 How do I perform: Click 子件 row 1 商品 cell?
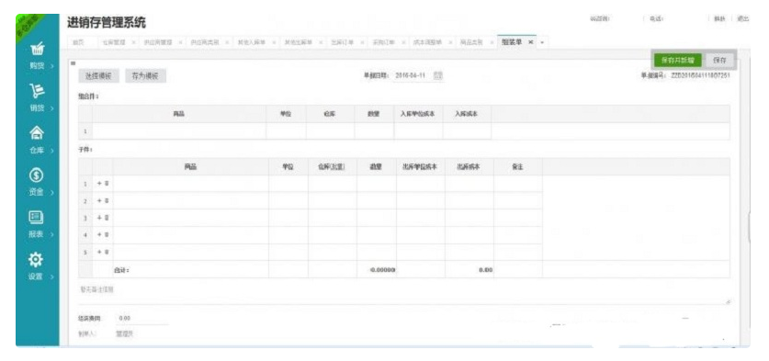[190, 184]
